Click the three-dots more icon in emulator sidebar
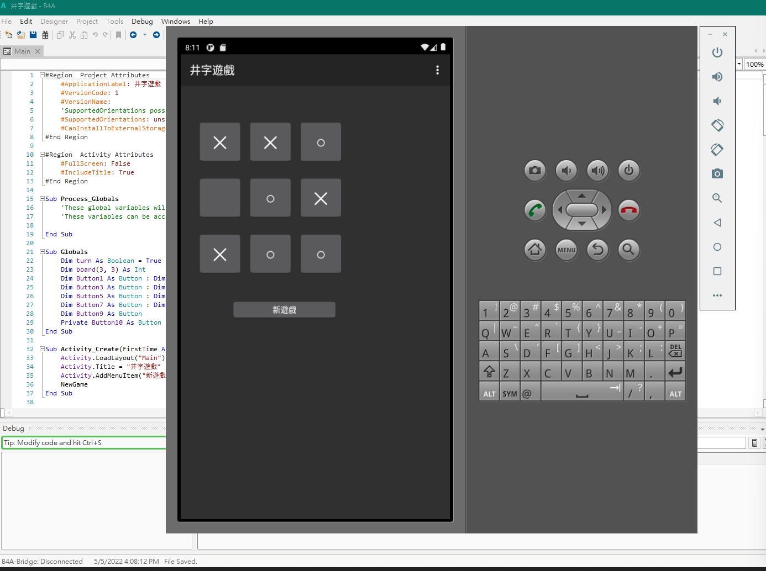 pyautogui.click(x=717, y=295)
